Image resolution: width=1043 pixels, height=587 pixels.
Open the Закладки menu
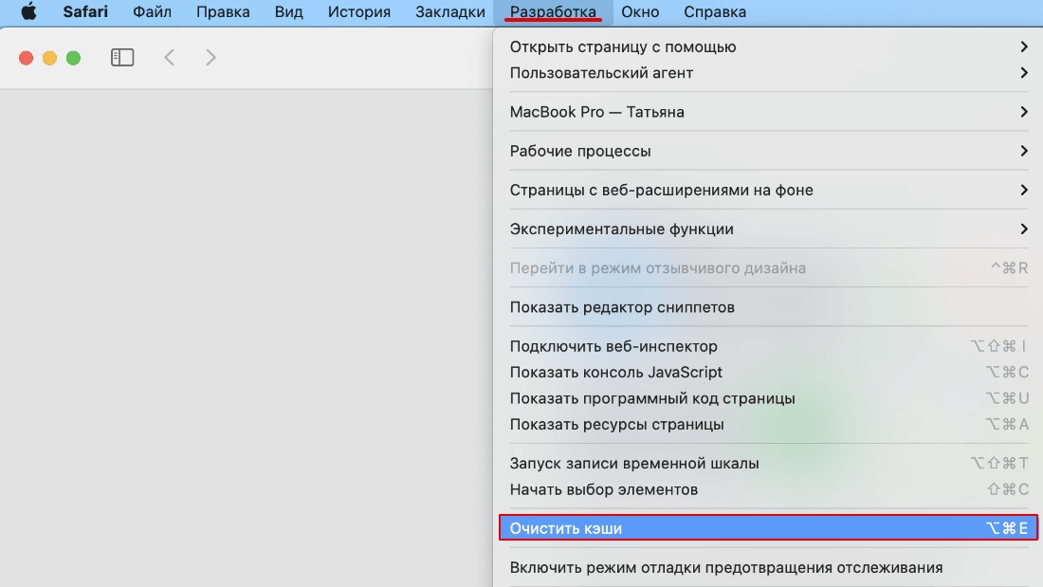[450, 12]
